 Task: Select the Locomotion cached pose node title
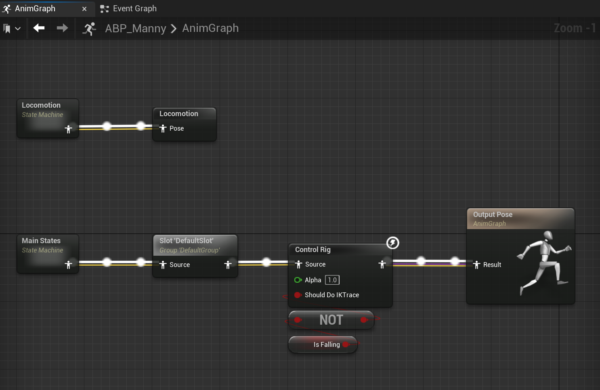[x=179, y=114]
